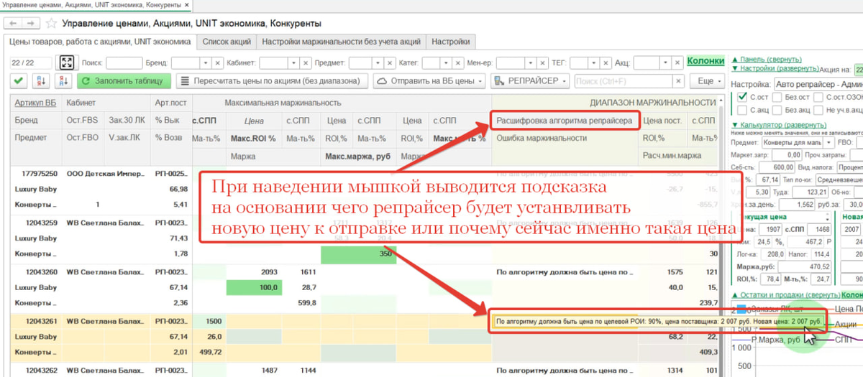Focus the Поиск (Ctrl+F) search box

pyautogui.click(x=624, y=81)
